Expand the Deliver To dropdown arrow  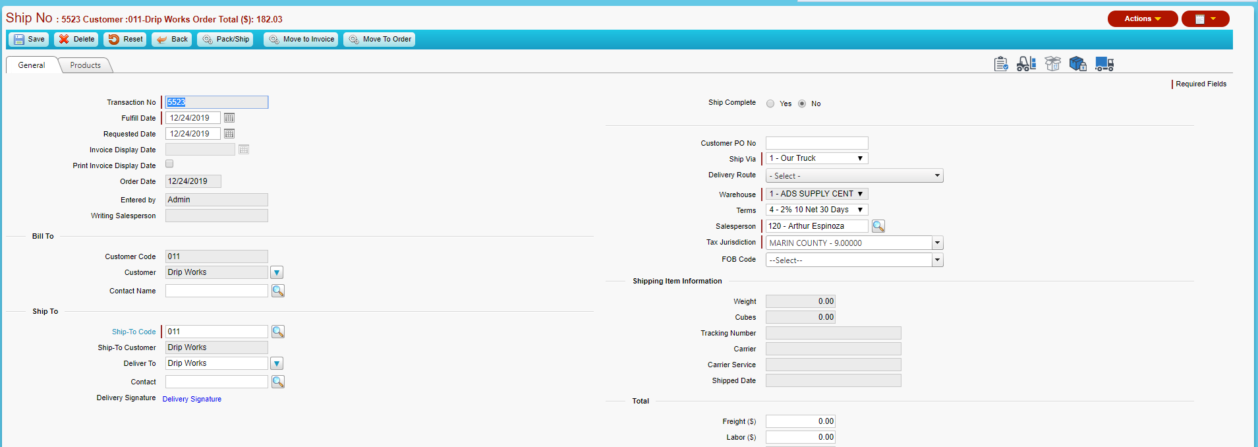coord(277,363)
